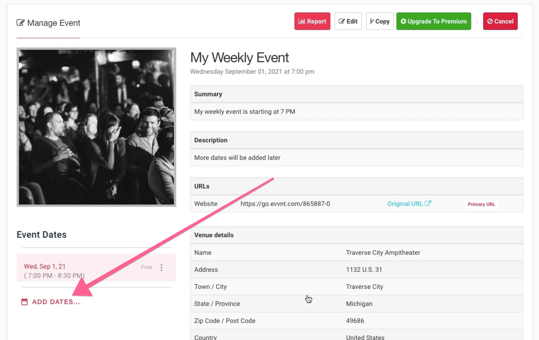Click the Report button with chart icon

pos(312,21)
